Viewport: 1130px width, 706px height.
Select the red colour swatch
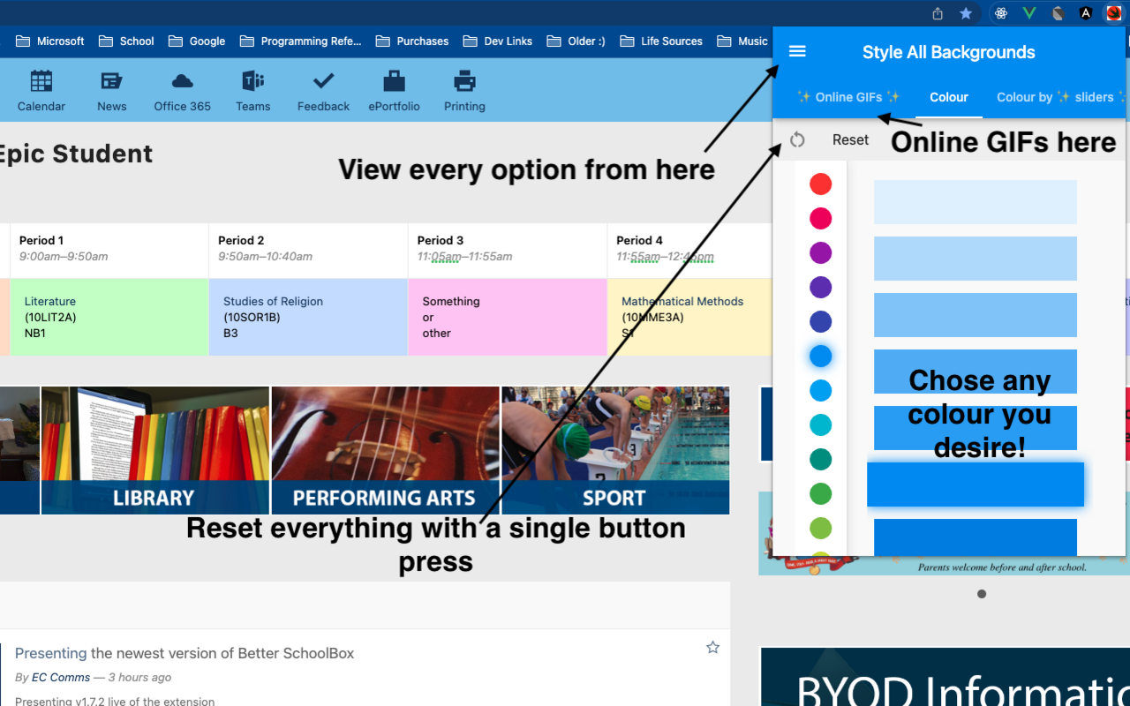[x=821, y=184]
